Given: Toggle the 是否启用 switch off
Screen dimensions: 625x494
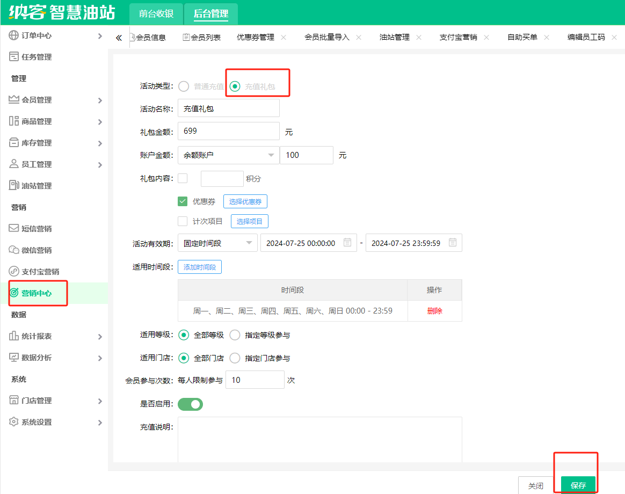Looking at the screenshot, I should coord(190,404).
